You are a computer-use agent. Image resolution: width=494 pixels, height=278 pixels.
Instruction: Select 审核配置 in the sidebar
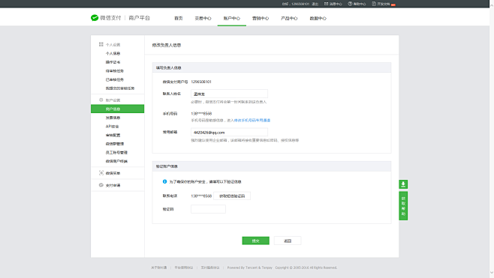113,135
